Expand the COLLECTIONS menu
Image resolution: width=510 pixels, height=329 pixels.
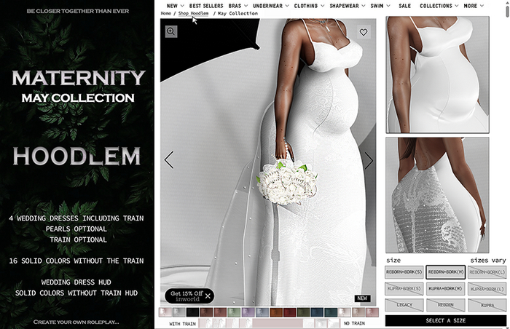(439, 6)
